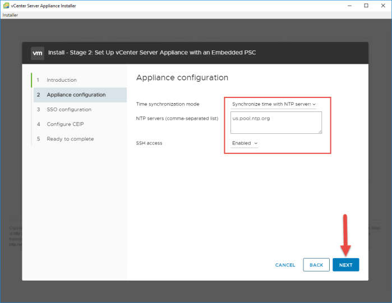392x303 pixels.
Task: Close the vCenter installer window
Action: [x=382, y=5]
